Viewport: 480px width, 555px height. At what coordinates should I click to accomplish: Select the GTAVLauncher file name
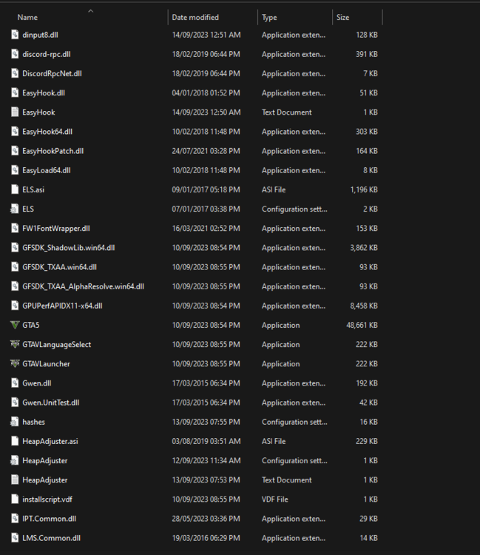[46, 364]
